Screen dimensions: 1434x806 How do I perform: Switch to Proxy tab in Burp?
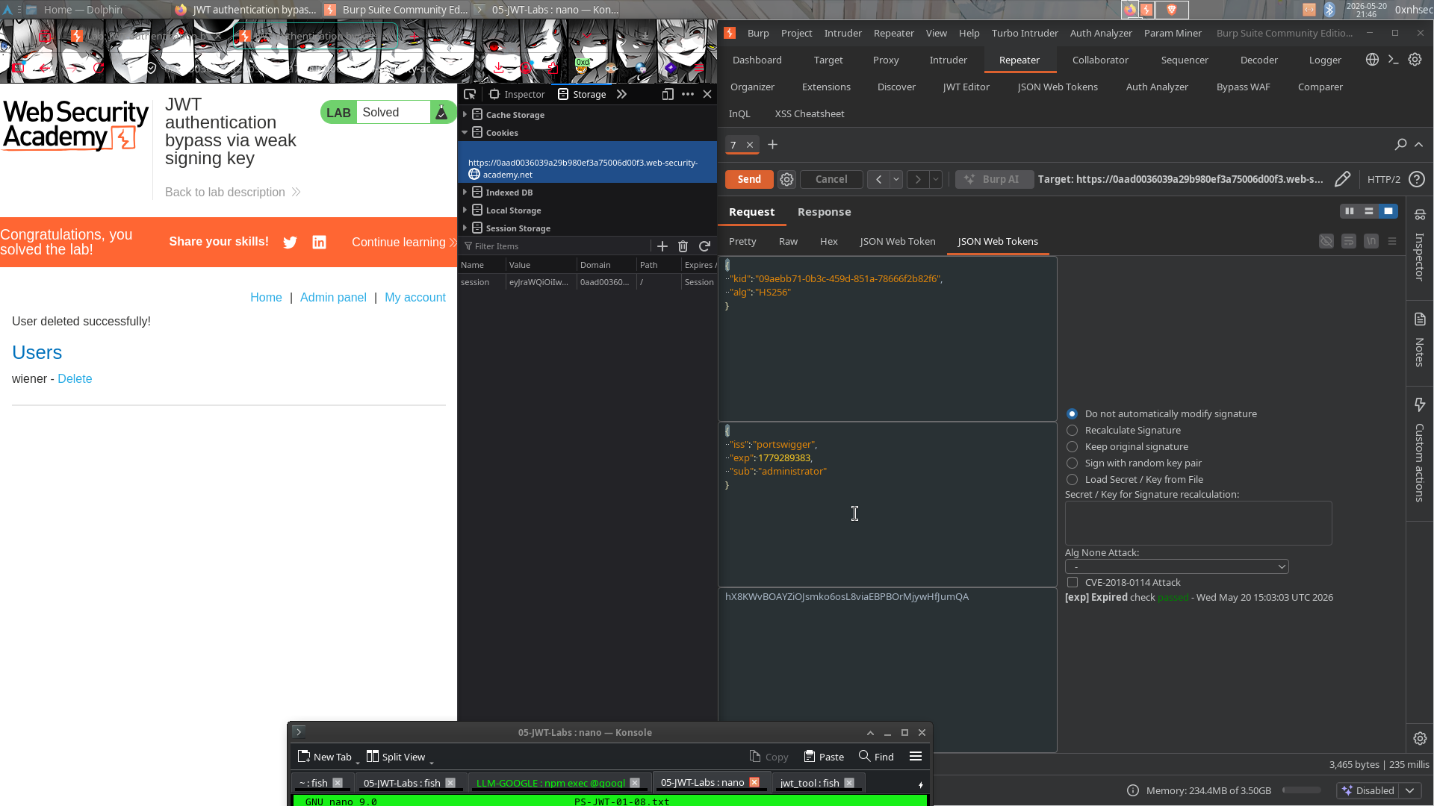(x=886, y=60)
